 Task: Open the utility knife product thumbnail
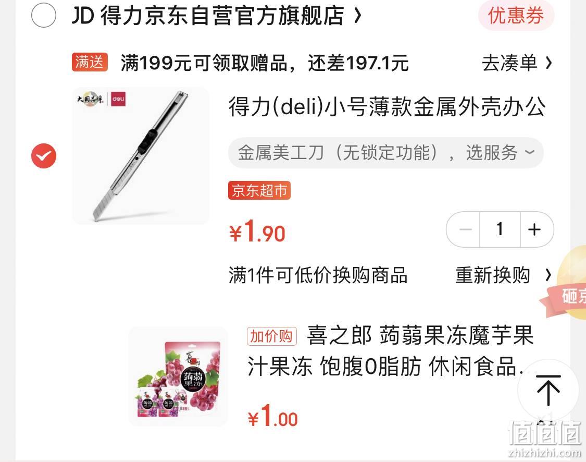click(x=141, y=155)
